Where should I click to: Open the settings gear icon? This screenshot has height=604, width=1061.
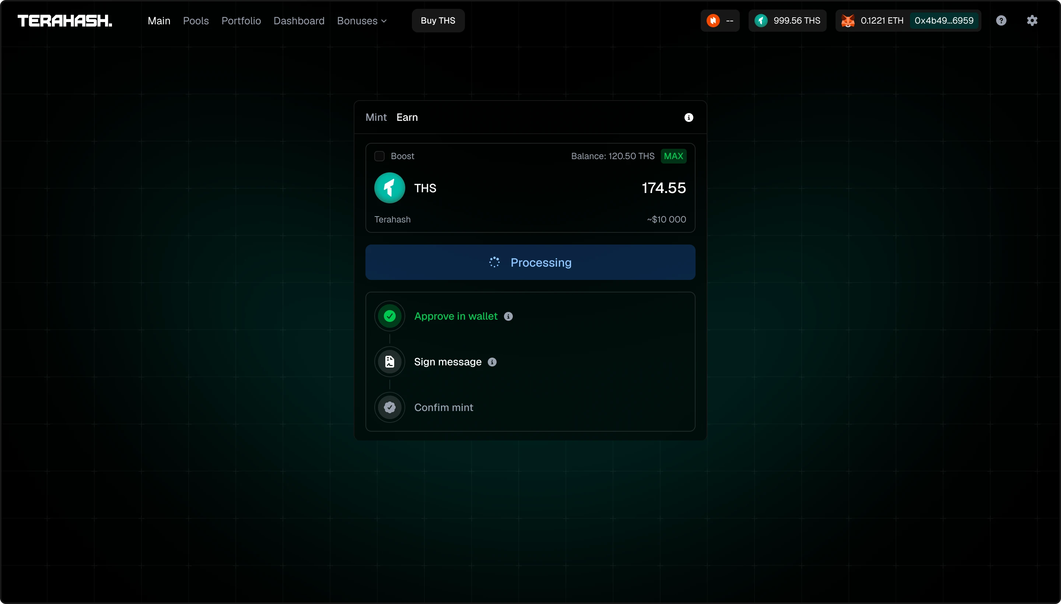click(1032, 21)
